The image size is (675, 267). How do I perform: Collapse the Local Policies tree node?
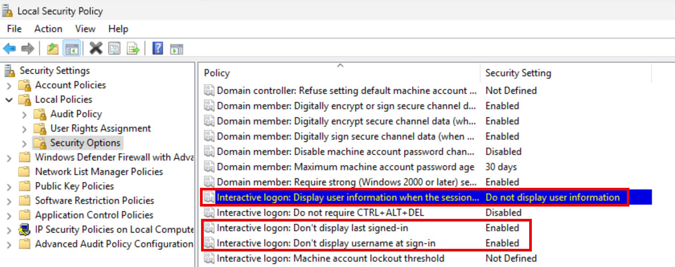point(9,100)
